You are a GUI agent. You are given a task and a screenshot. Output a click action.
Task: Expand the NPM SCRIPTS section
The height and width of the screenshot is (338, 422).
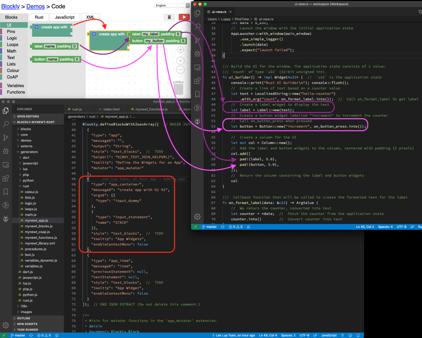pyautogui.click(x=27, y=324)
